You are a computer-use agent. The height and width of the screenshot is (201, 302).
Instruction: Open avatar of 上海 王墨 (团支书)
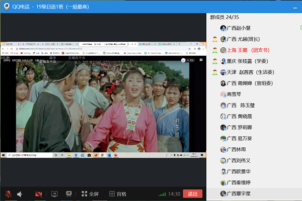(223, 50)
